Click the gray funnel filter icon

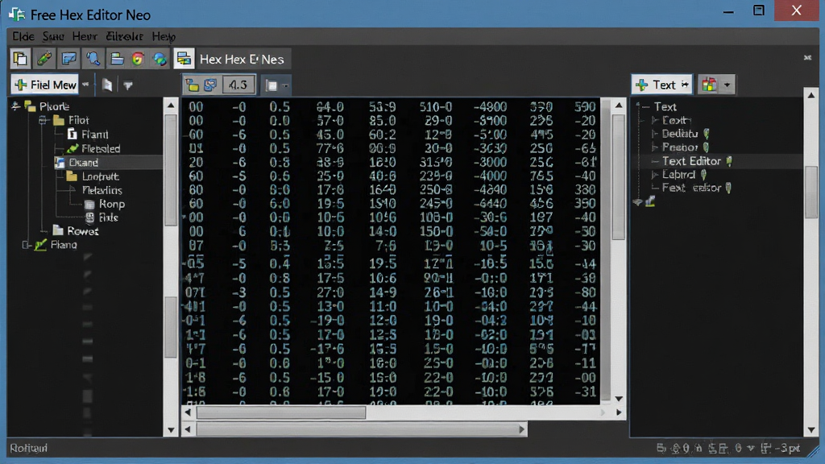[128, 85]
